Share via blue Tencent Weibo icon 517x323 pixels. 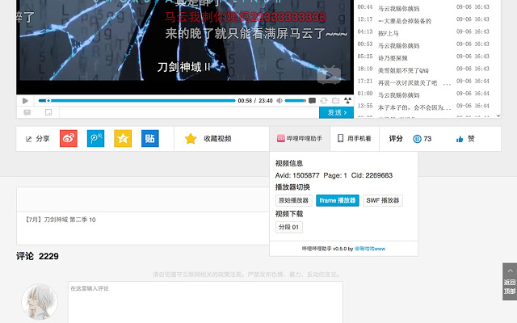96,139
